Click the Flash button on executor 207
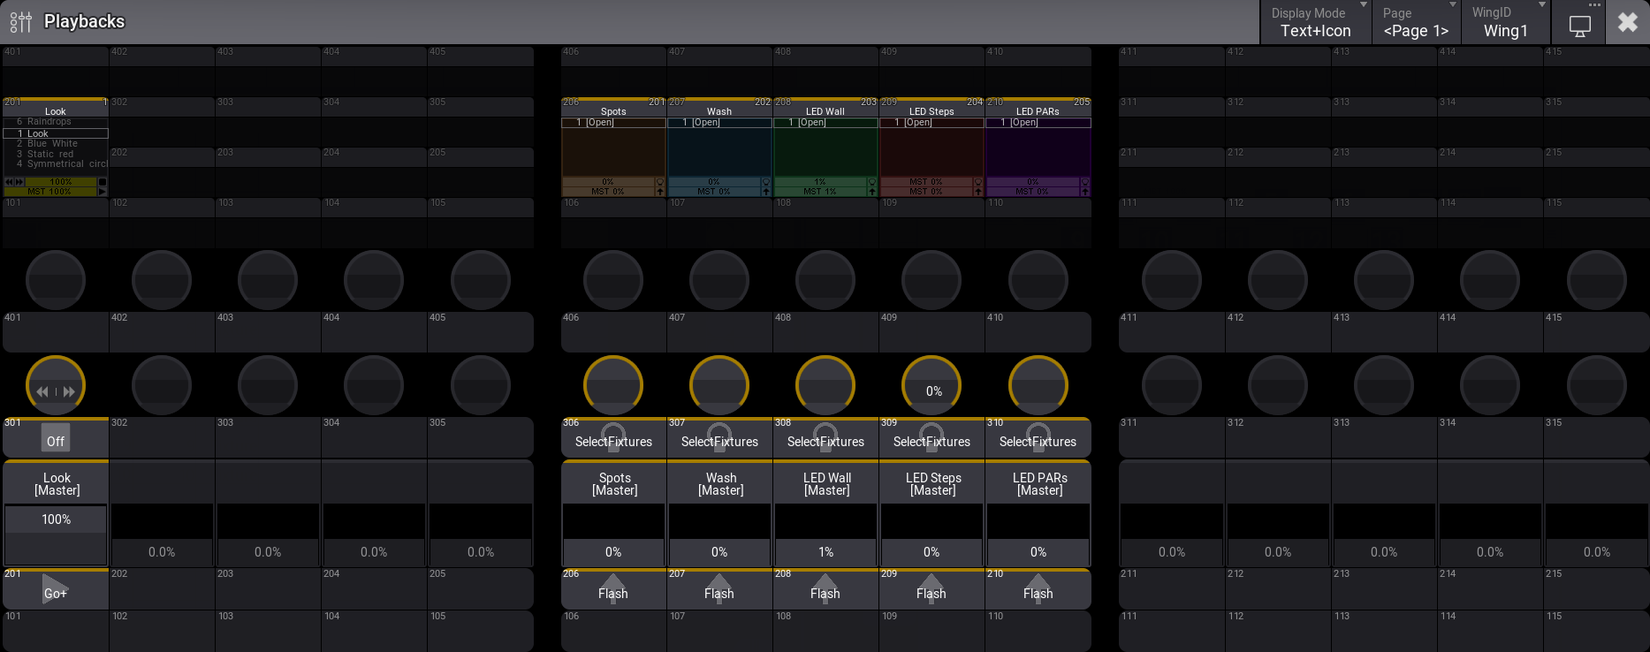1650x652 pixels. (719, 588)
